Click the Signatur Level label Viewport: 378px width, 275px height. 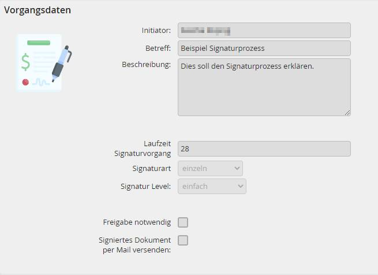145,186
